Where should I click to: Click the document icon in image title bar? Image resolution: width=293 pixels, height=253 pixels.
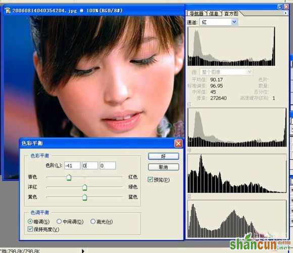tap(8, 10)
